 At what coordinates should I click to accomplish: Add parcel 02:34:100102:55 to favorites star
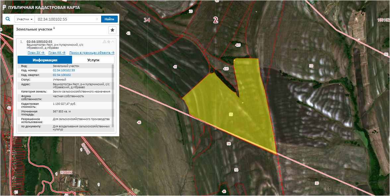(x=108, y=42)
